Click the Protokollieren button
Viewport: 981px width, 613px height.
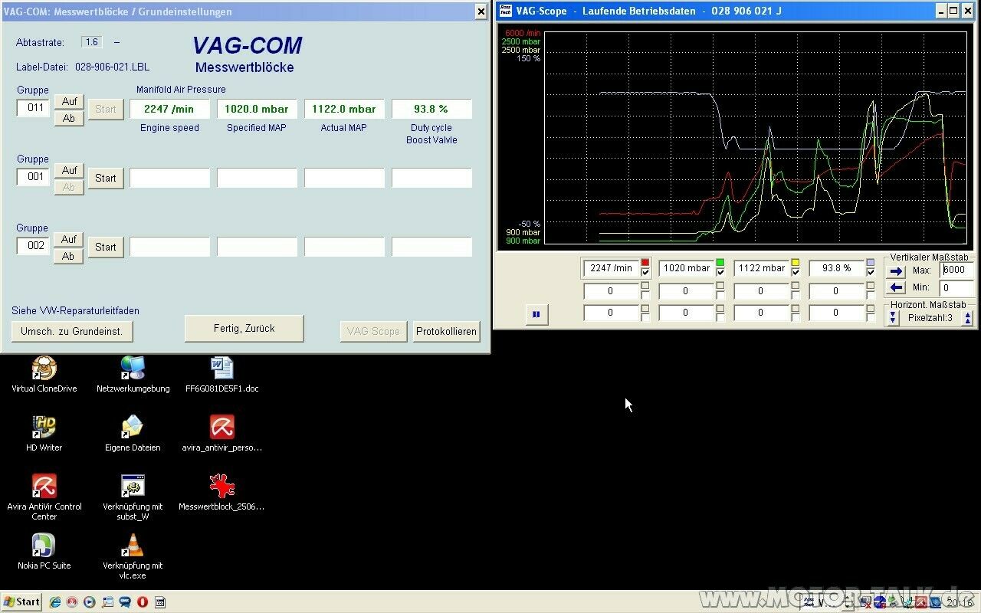(x=446, y=331)
